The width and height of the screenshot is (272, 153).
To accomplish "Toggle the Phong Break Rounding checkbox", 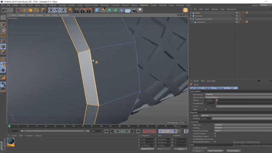I will tap(215, 139).
